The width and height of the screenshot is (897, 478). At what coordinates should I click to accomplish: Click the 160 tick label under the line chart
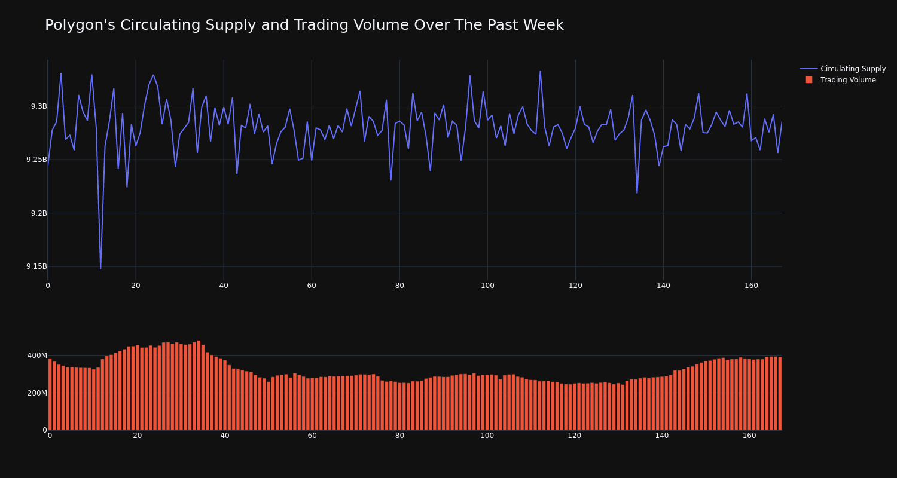(751, 286)
